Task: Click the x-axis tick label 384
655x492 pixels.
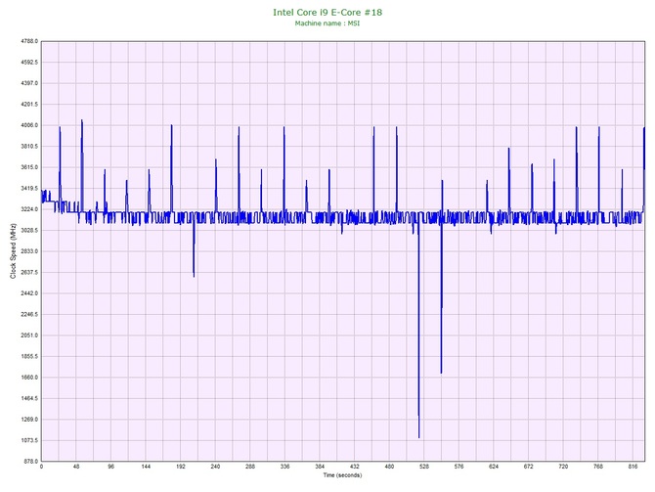Action: pyautogui.click(x=320, y=467)
